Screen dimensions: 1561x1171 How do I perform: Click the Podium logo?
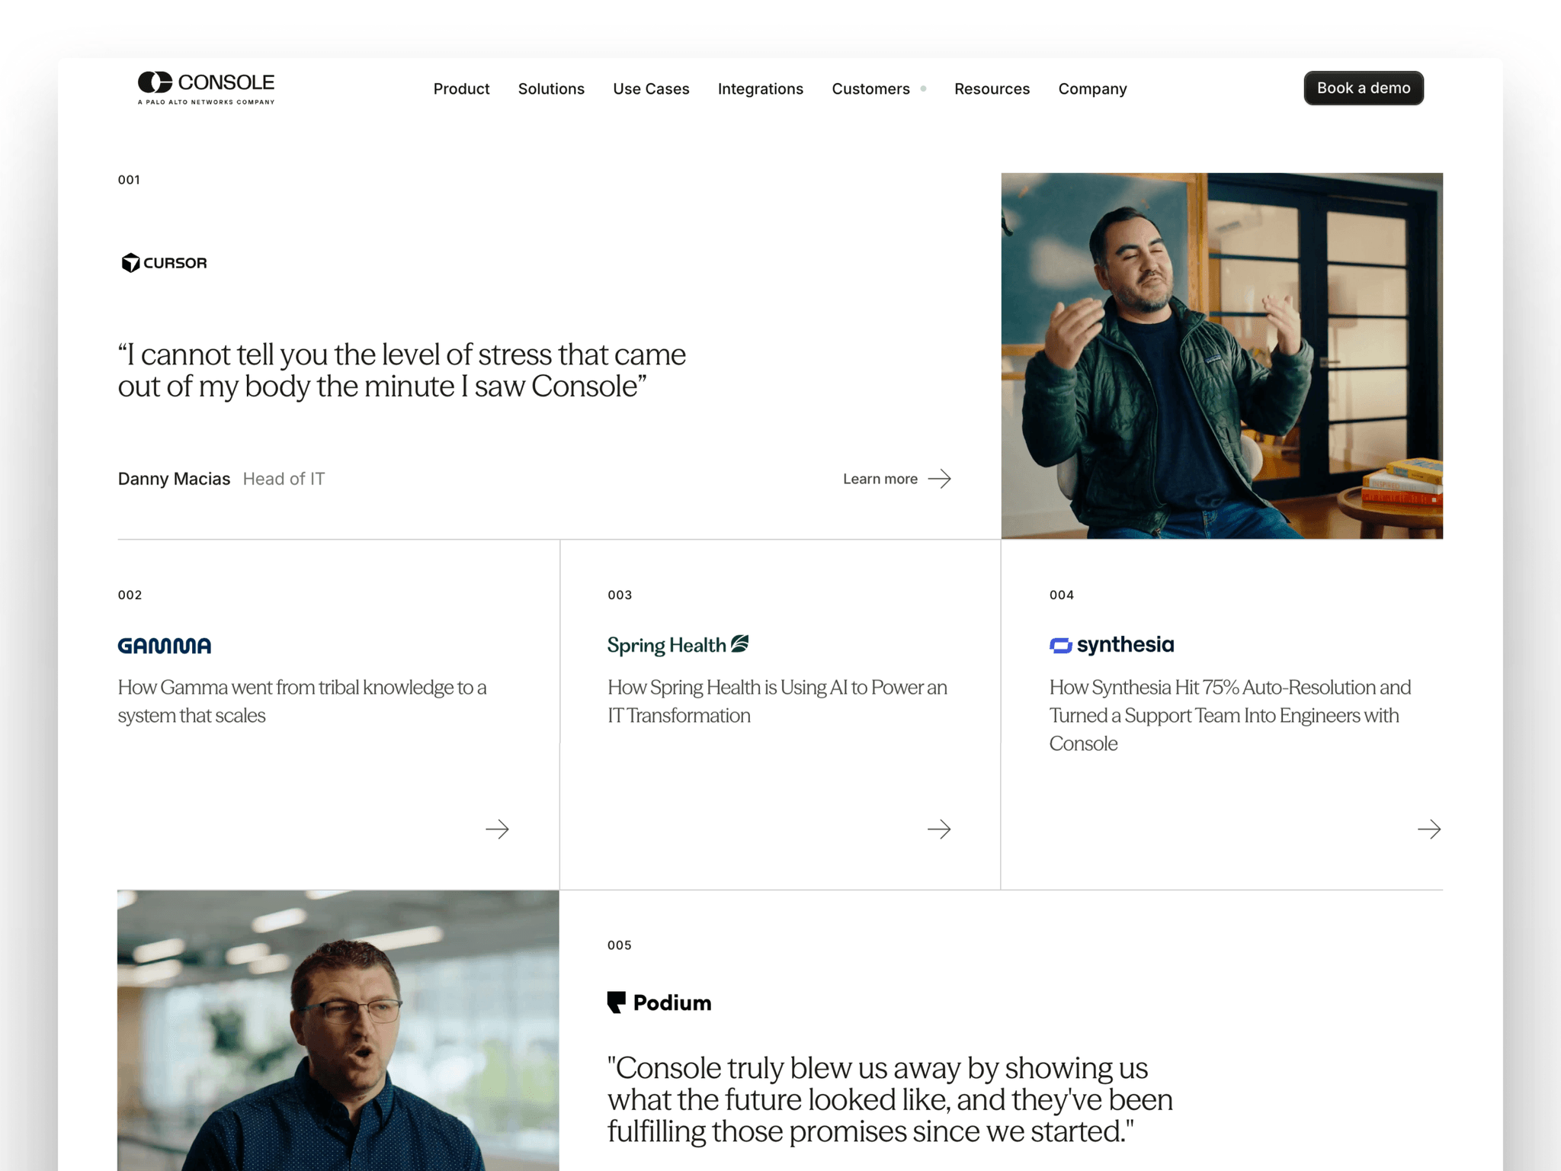pyautogui.click(x=659, y=1003)
